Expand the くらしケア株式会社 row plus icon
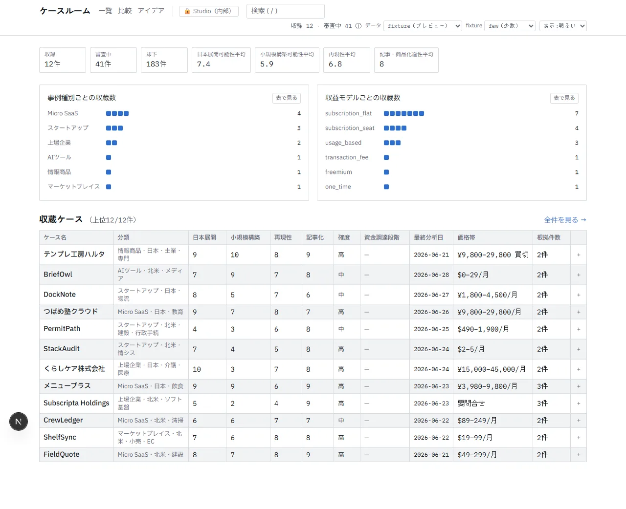 click(579, 369)
